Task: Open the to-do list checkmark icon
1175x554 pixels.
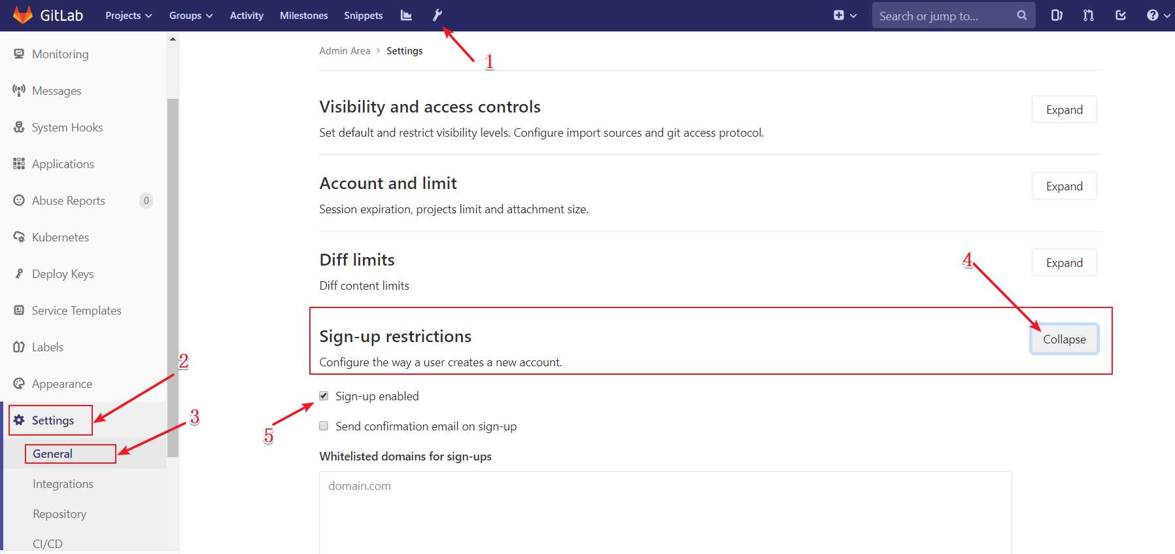Action: (x=1120, y=15)
